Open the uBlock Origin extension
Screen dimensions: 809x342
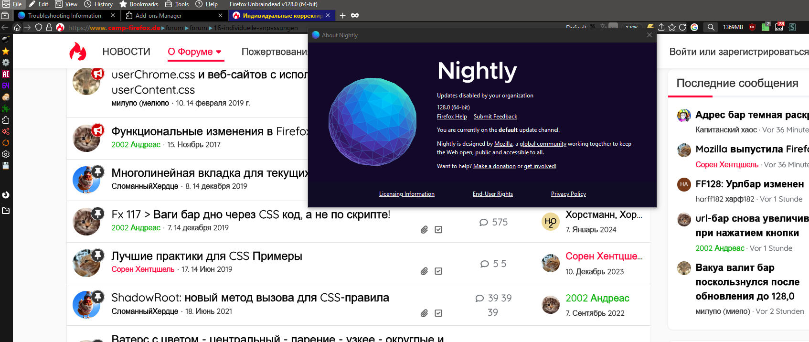752,27
